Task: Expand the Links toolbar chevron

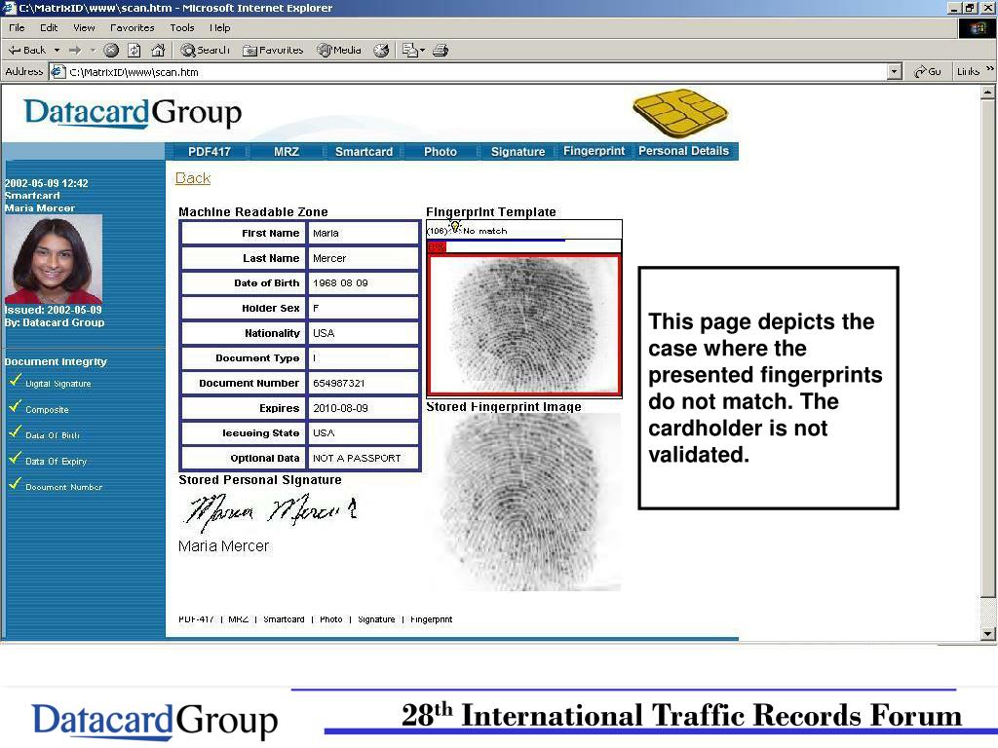Action: coord(990,69)
